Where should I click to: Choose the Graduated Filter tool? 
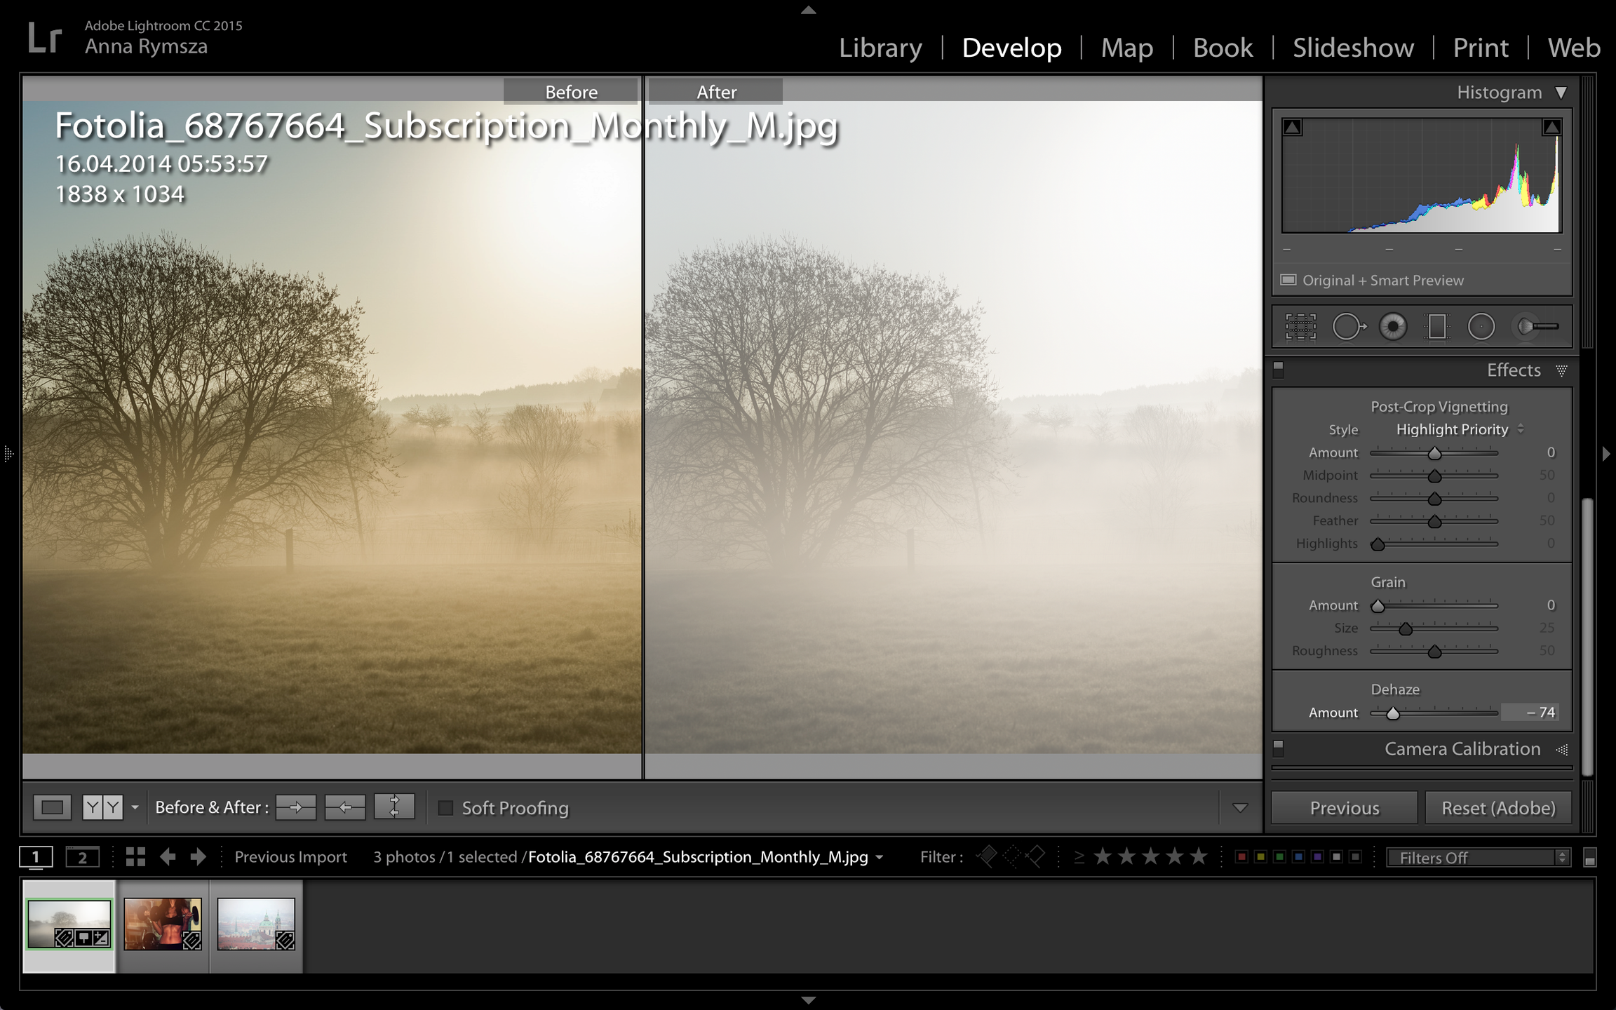[1436, 327]
